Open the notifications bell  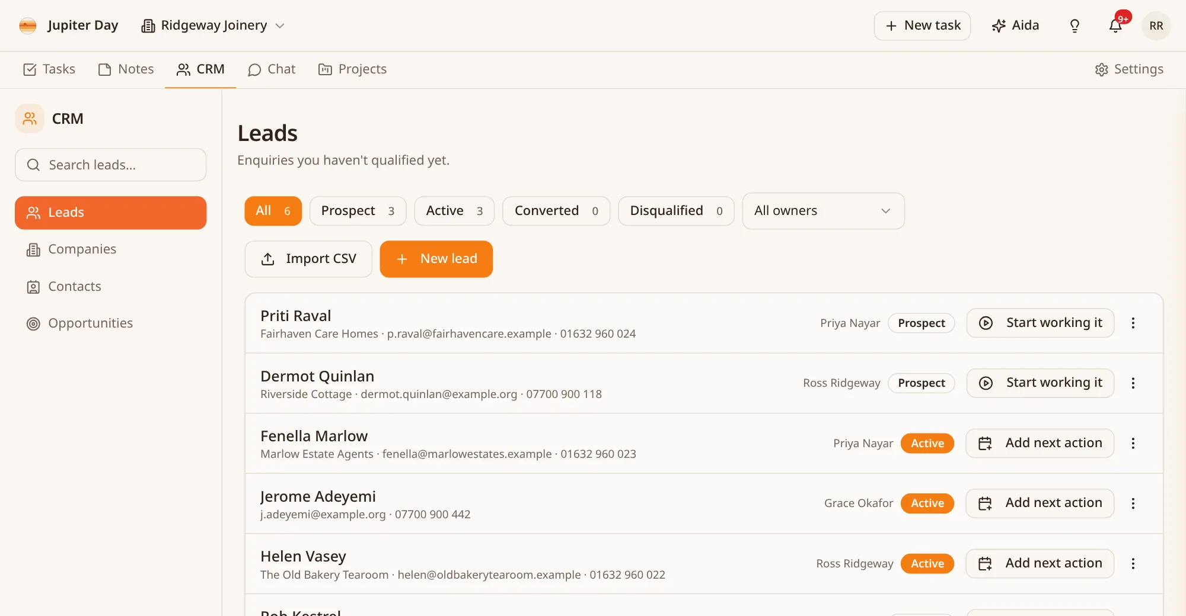pos(1115,25)
